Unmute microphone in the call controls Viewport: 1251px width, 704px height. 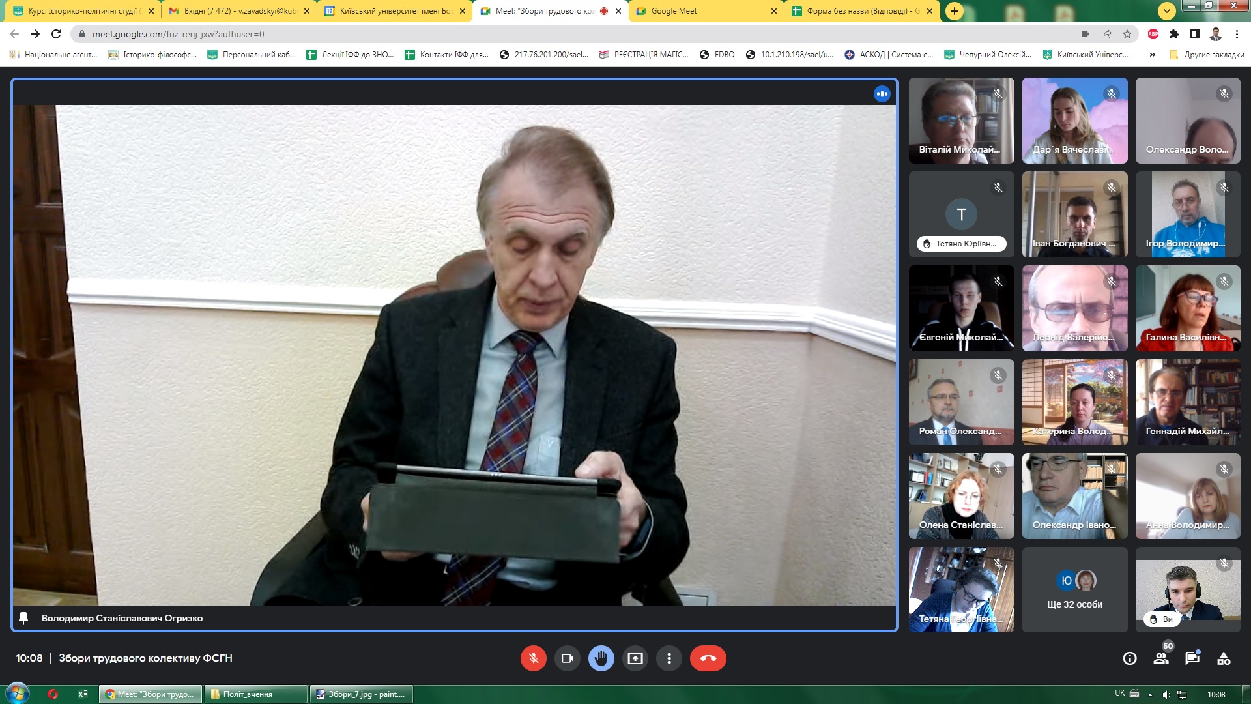point(533,658)
